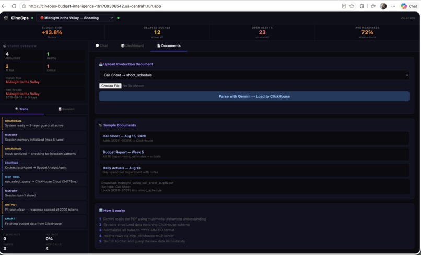Click the Studio Overview header icon
Screen dimensions: 421x255
pos(5,46)
